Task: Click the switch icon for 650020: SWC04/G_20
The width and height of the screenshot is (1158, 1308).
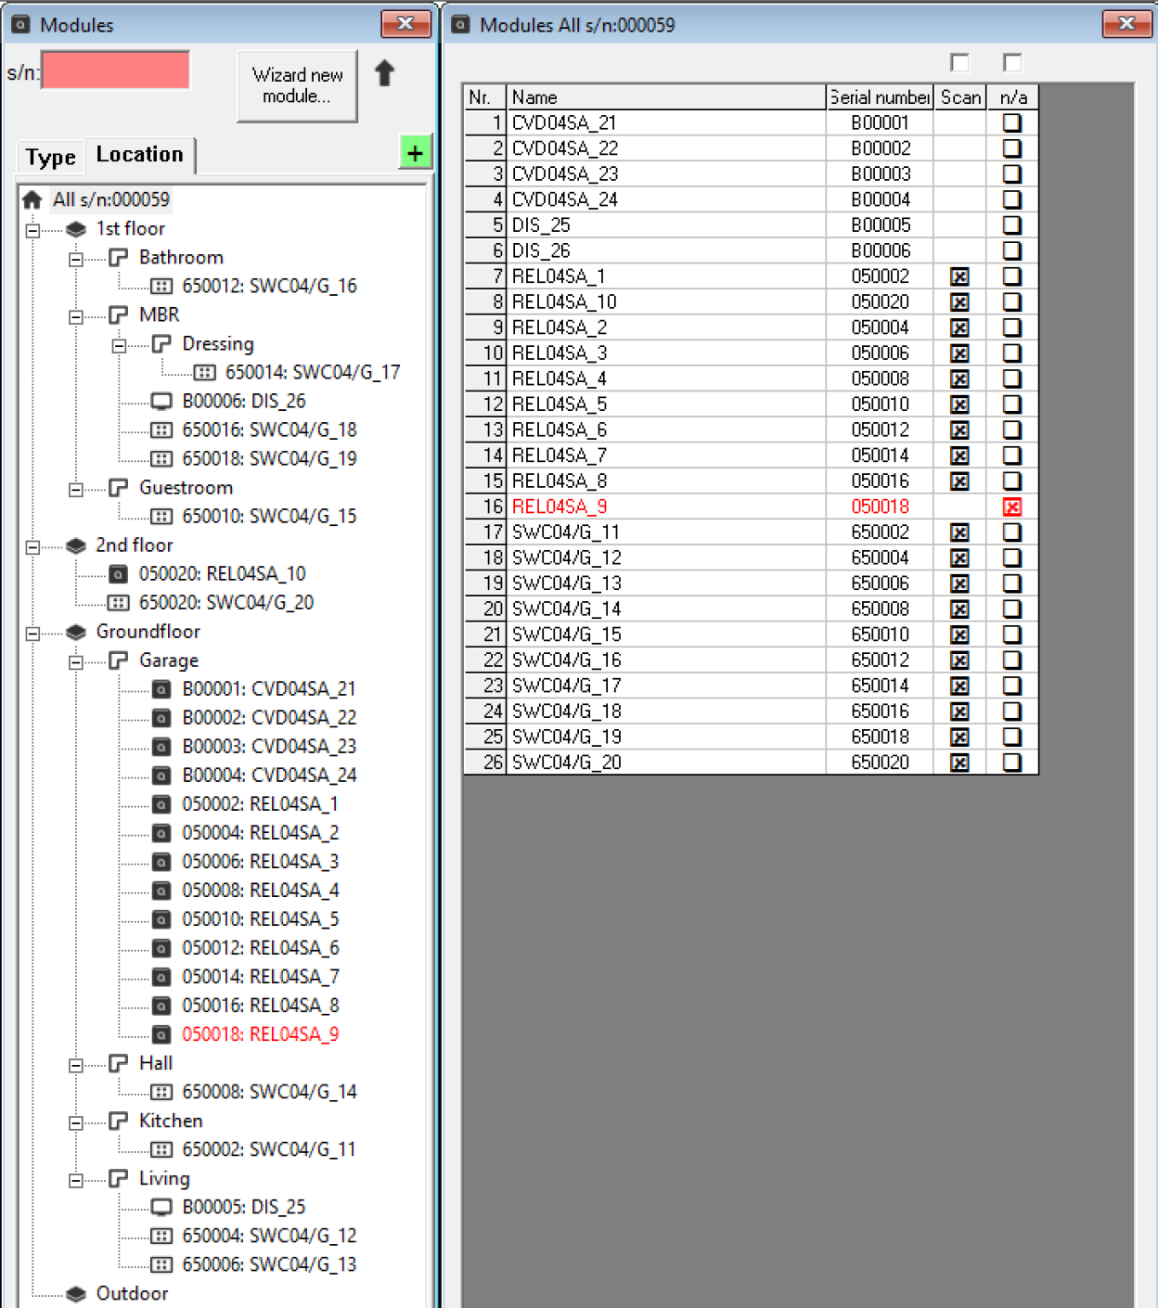Action: point(118,603)
